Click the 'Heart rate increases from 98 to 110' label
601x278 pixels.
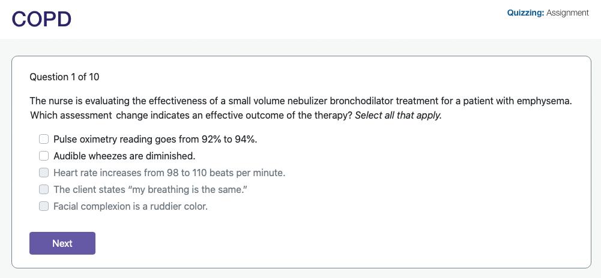tap(169, 173)
